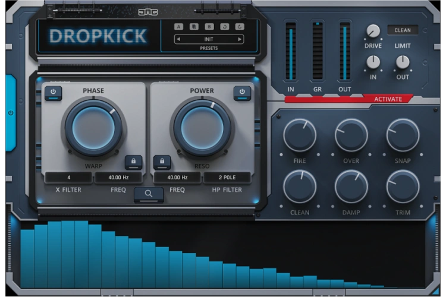Image resolution: width=446 pixels, height=297 pixels.
Task: Click the PHASE section title
Action: tap(93, 91)
